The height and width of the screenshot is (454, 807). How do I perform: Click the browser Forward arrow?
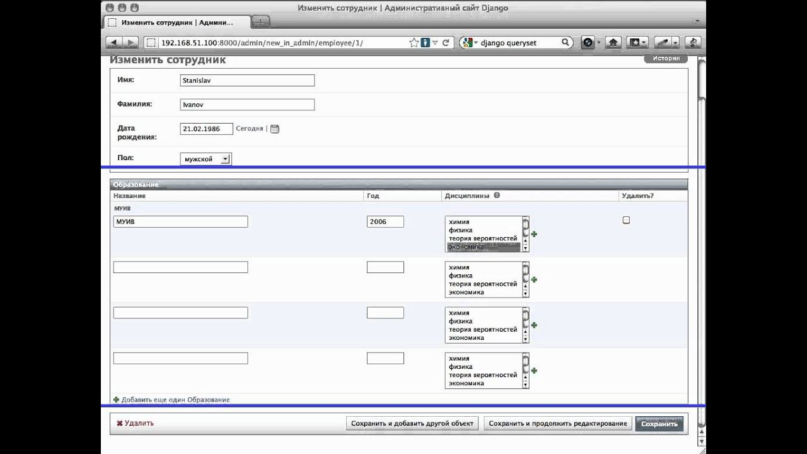pyautogui.click(x=131, y=43)
